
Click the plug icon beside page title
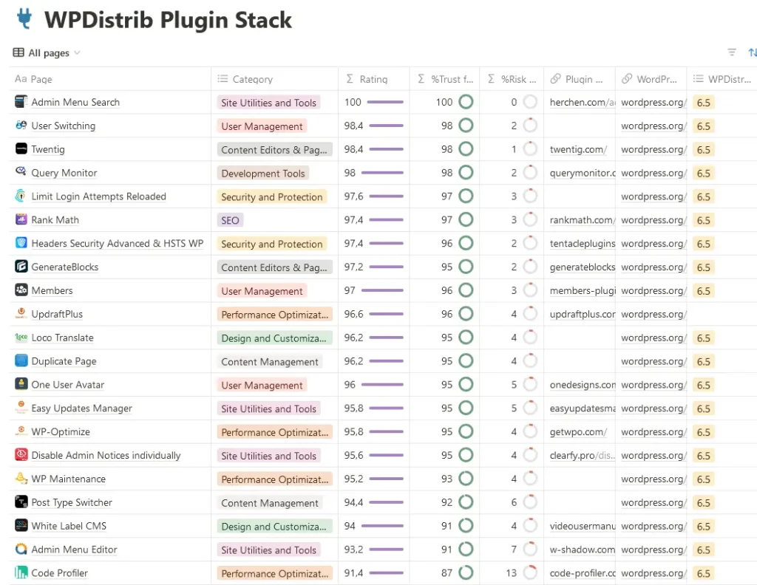24,19
